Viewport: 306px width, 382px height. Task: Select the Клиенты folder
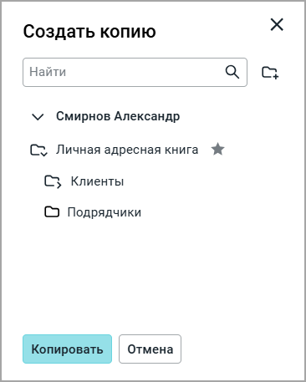click(x=97, y=181)
